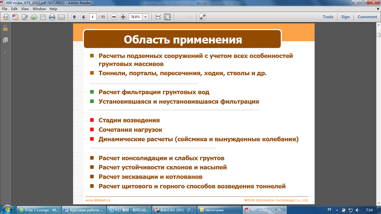
Task: Show hidden system tray icons
Action: [337, 210]
